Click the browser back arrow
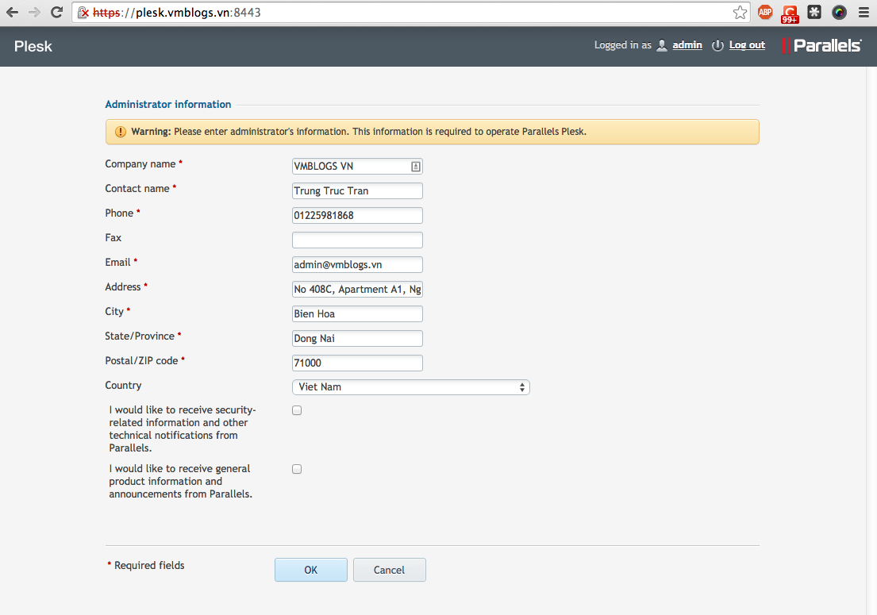 pos(13,13)
